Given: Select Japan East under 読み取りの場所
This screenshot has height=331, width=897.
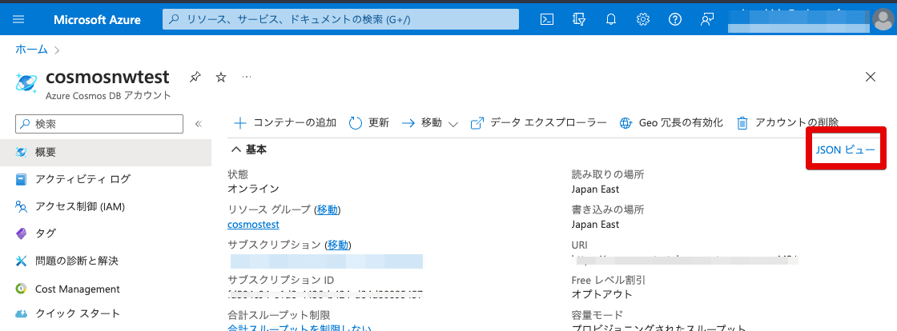Looking at the screenshot, I should click(x=596, y=189).
